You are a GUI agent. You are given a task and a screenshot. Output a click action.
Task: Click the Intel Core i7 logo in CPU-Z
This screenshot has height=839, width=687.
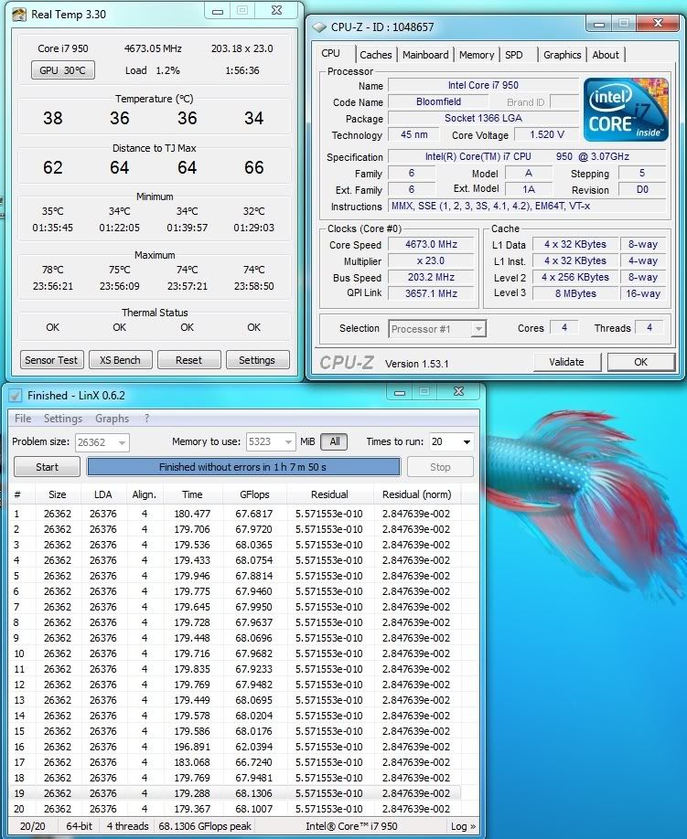pyautogui.click(x=626, y=110)
